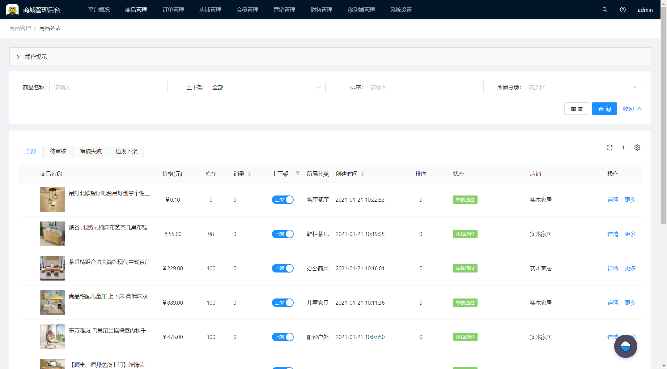Open the help question mark icon
Screen dimensions: 667x369
(x=623, y=10)
